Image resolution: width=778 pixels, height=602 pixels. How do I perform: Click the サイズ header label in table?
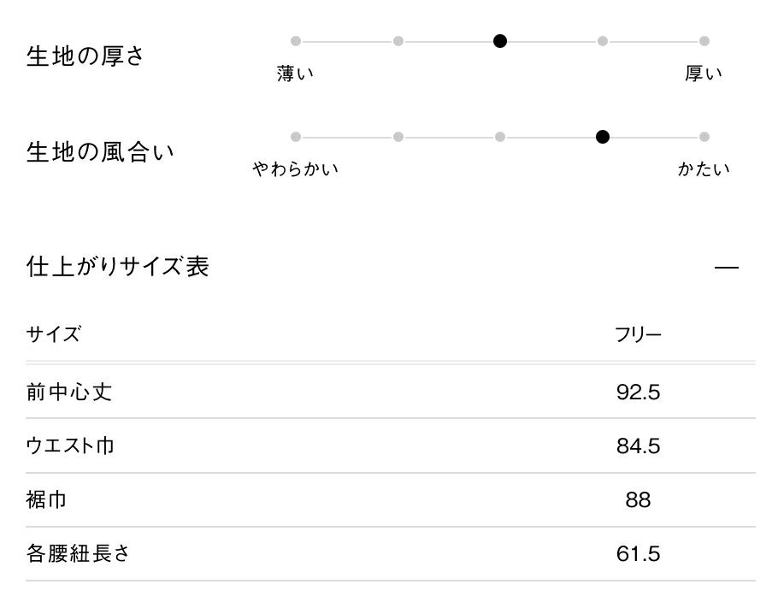click(x=54, y=334)
